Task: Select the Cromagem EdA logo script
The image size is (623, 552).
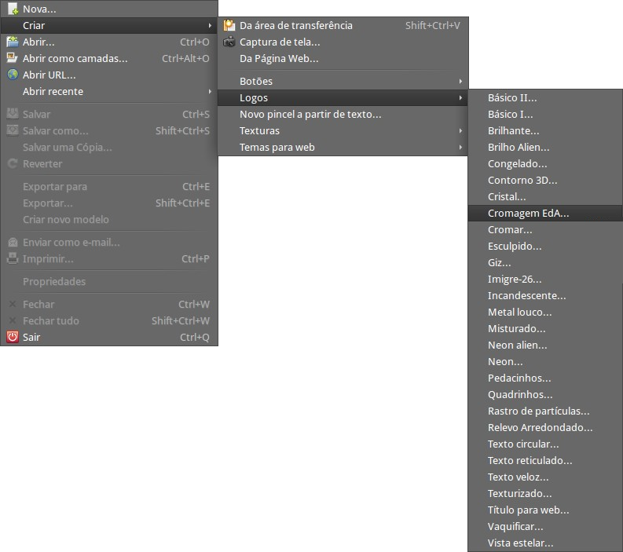Action: tap(528, 213)
